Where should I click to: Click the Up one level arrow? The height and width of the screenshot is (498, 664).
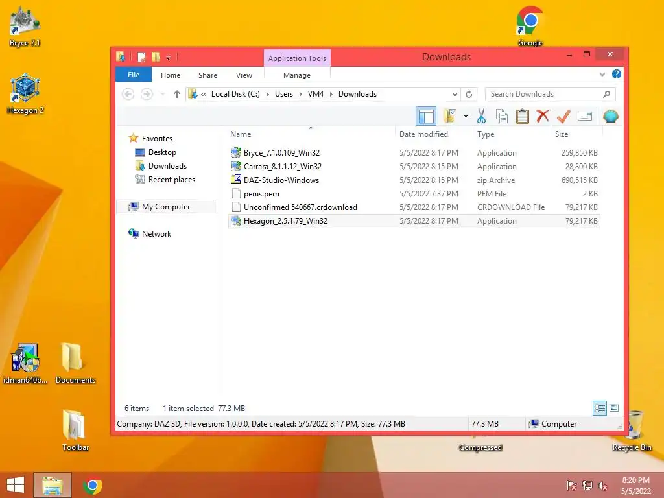(x=177, y=94)
